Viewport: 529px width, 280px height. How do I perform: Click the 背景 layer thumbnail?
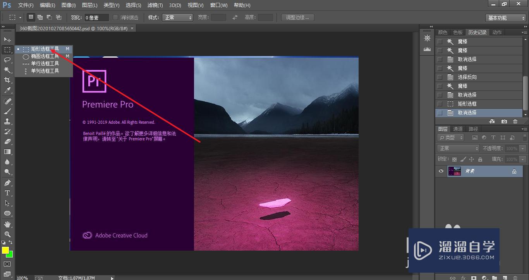click(454, 171)
